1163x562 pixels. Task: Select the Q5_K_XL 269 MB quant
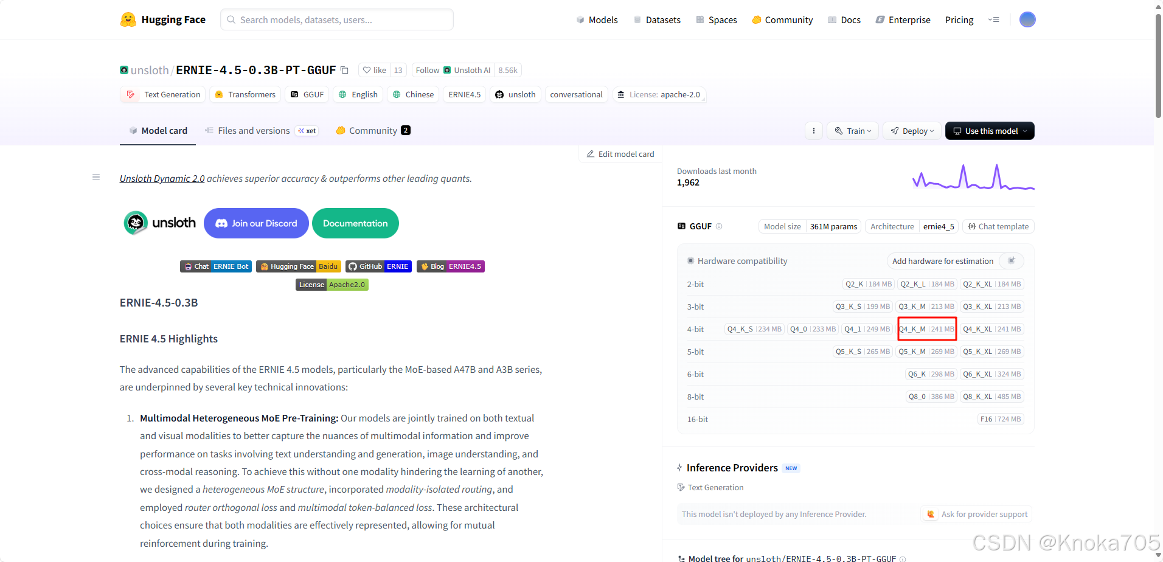[x=992, y=352]
